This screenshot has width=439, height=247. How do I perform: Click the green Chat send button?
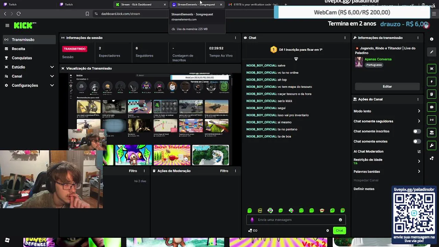point(339,231)
